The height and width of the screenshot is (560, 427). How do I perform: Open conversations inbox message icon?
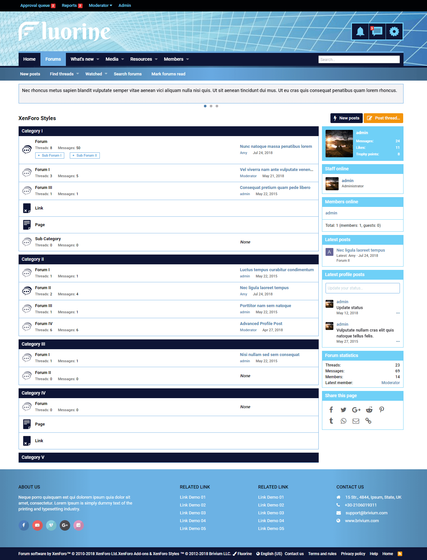point(377,32)
